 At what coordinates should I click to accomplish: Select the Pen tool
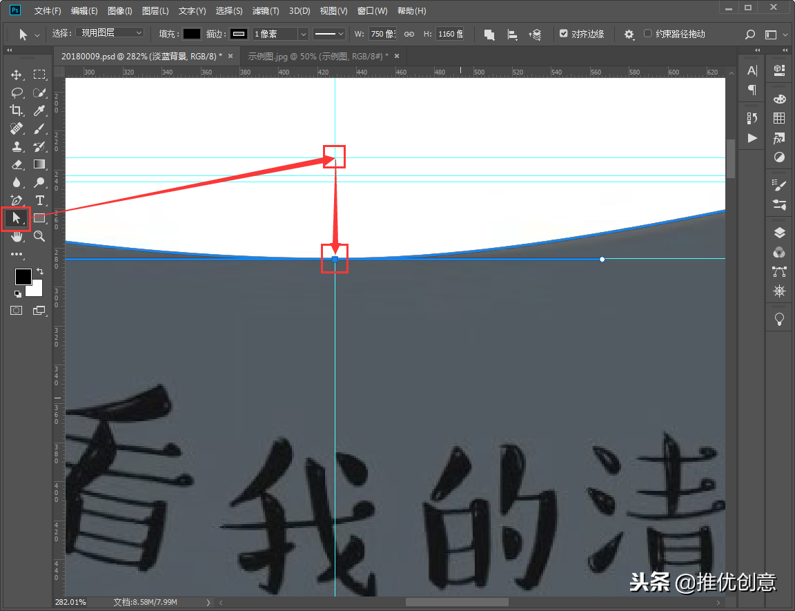[17, 200]
